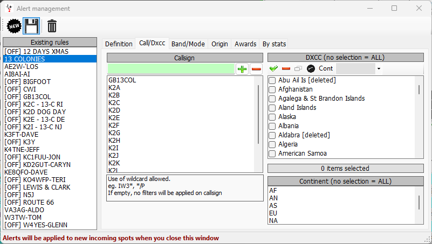Select the [OFF] LEWIS & CLARK rule
The image size is (432, 244).
coord(50,187)
